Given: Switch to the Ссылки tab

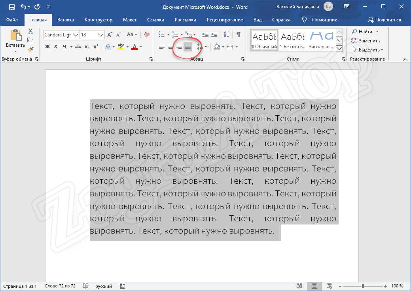Looking at the screenshot, I should click(156, 20).
